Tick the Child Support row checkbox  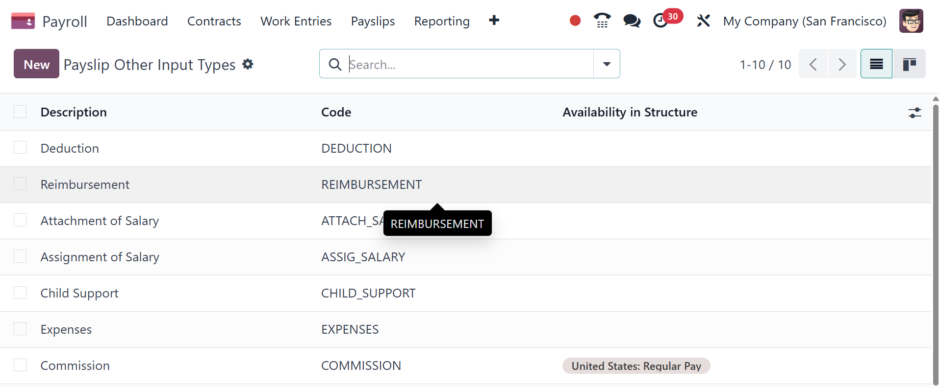click(x=20, y=293)
